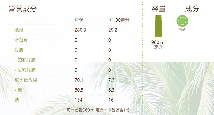Click the 脂肪 row label
This screenshot has width=214, height=115.
tap(19, 50)
